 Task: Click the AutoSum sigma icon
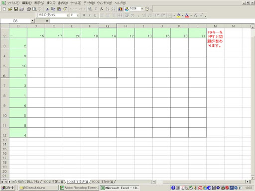pyautogui.click(x=96, y=9)
